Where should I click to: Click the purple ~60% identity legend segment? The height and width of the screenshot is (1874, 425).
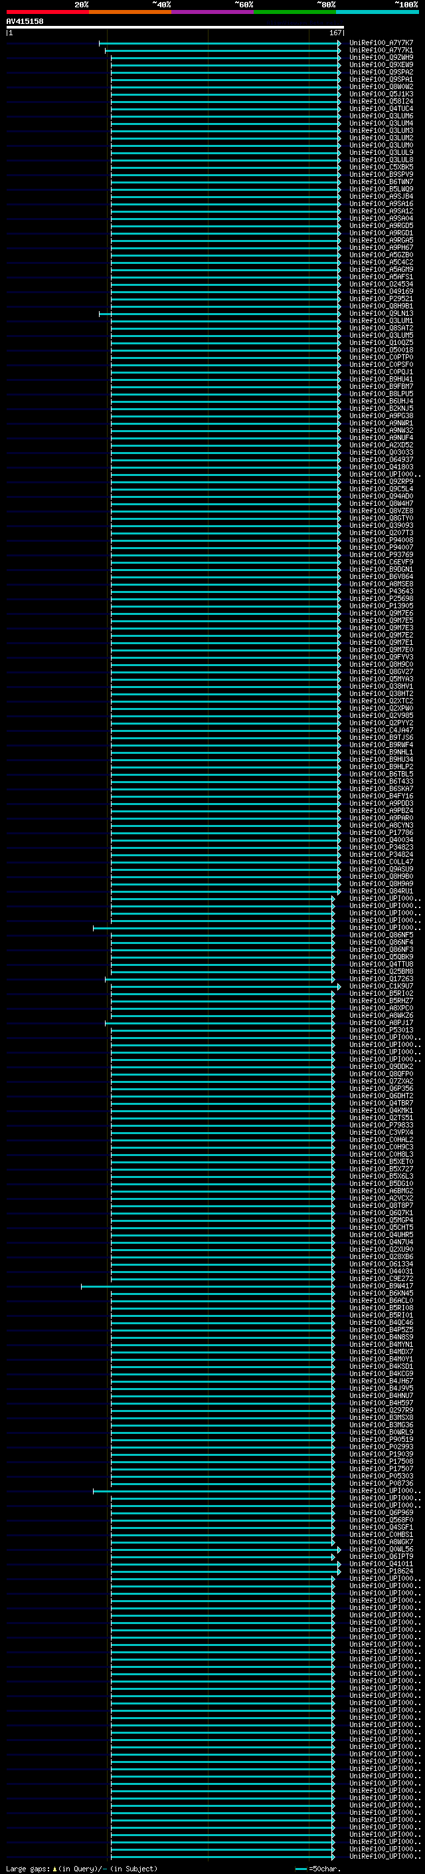(x=212, y=12)
